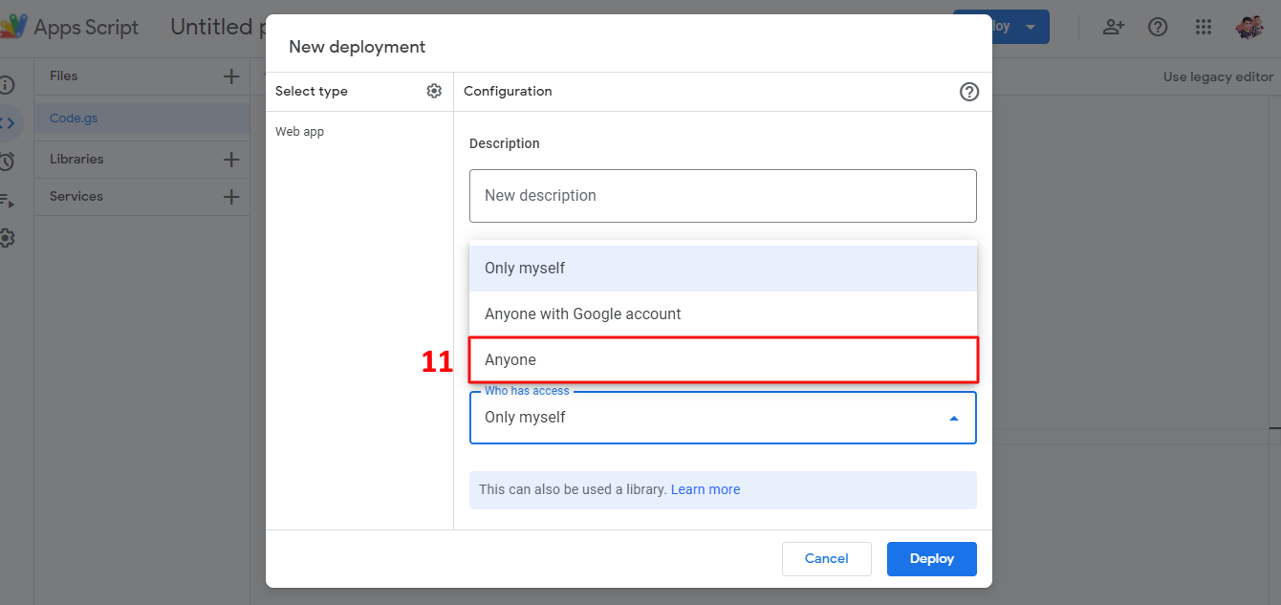The image size is (1281, 605).
Task: Open the Configuration help question mark icon
Action: click(968, 92)
